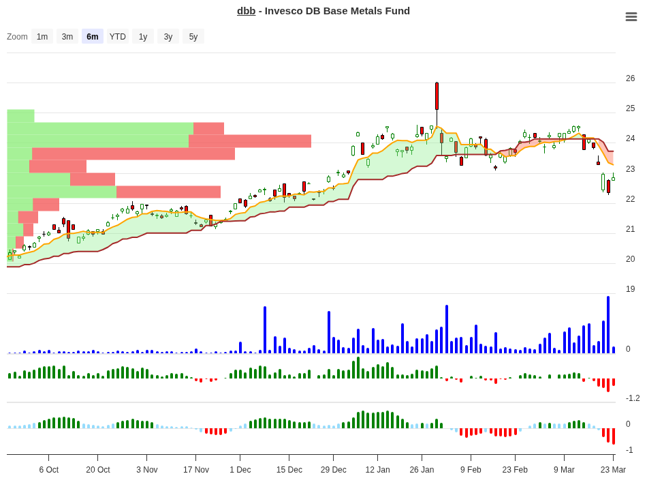Open the chart context hamburger menu
647x491 pixels.
click(631, 16)
